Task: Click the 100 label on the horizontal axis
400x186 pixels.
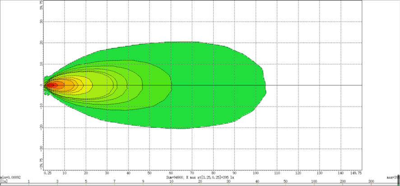Action: pyautogui.click(x=256, y=173)
